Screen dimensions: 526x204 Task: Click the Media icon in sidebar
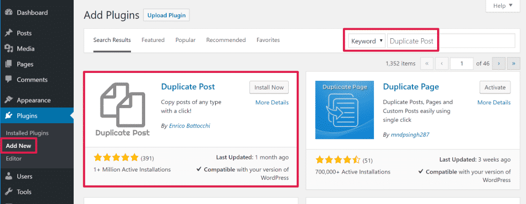(x=9, y=49)
